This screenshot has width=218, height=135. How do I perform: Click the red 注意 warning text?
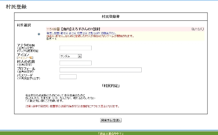pos(72,106)
